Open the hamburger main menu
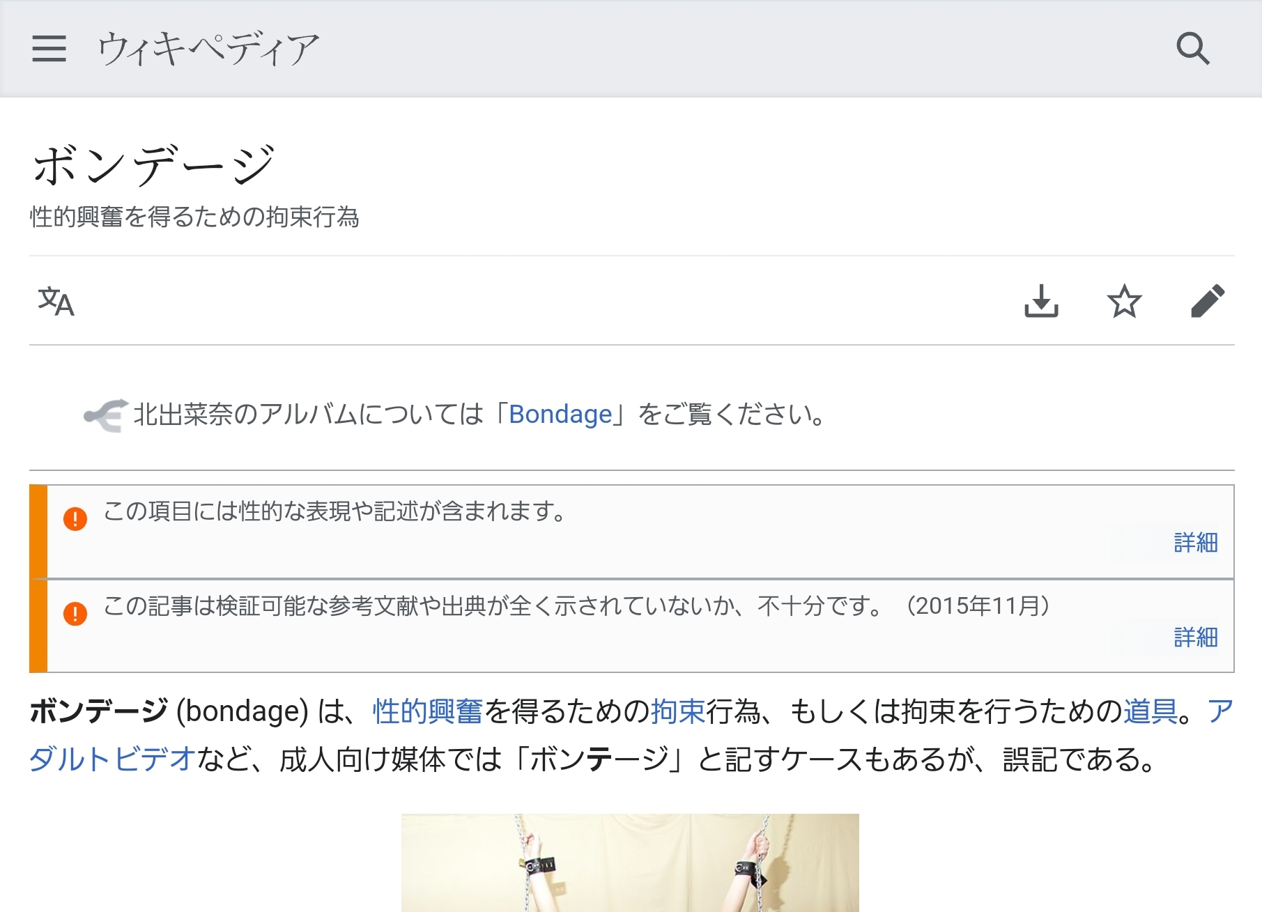1262x912 pixels. [x=49, y=49]
